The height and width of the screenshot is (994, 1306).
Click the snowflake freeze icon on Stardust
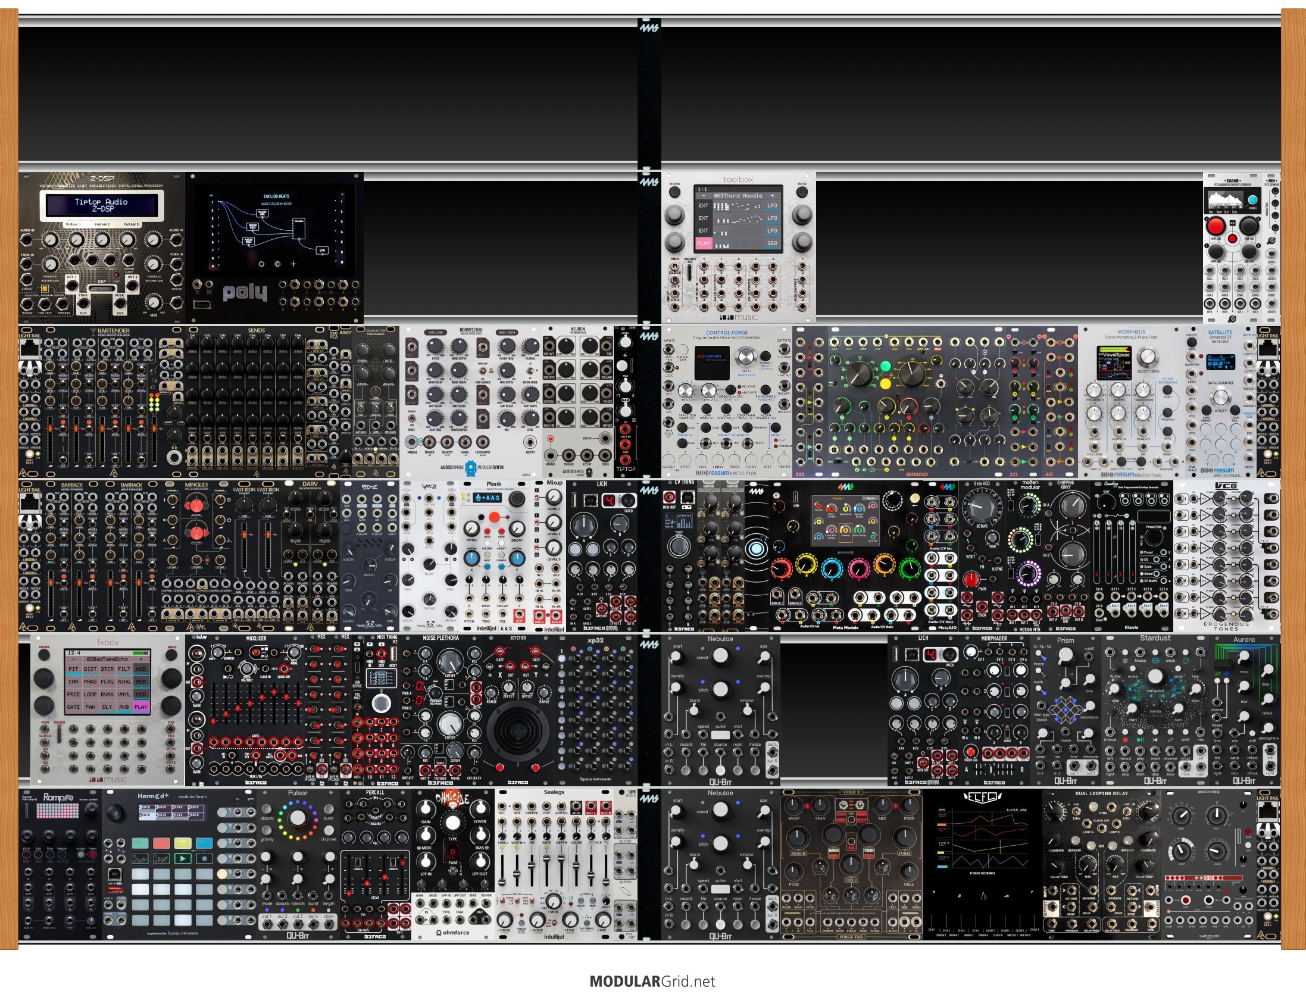tap(1125, 661)
